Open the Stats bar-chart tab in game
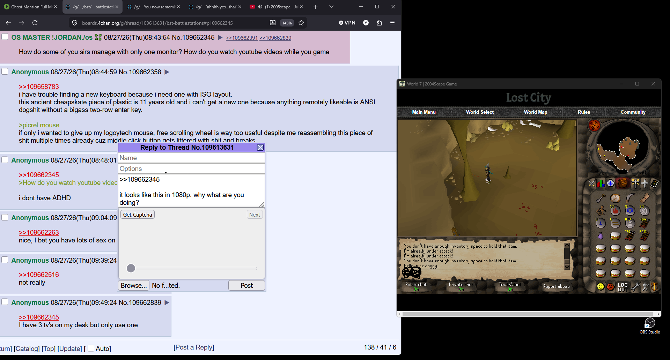Image resolution: width=670 pixels, height=360 pixels. pyautogui.click(x=601, y=183)
